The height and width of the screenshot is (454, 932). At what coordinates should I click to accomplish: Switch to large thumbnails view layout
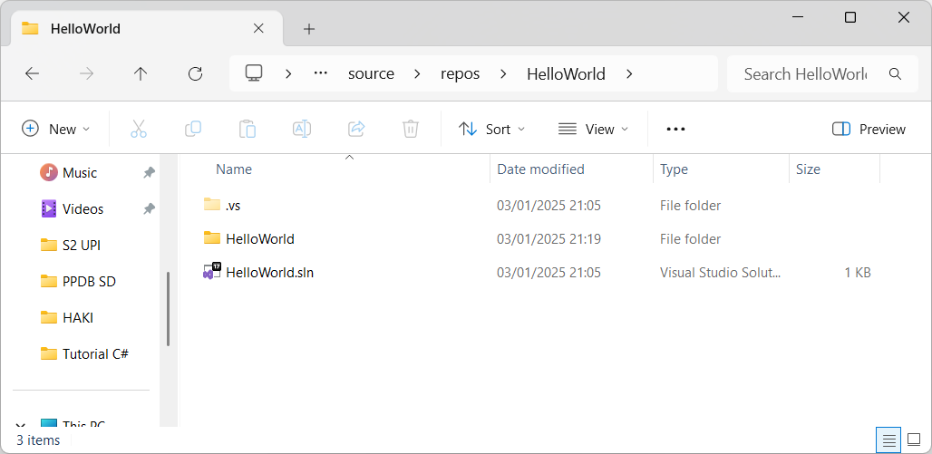[914, 440]
